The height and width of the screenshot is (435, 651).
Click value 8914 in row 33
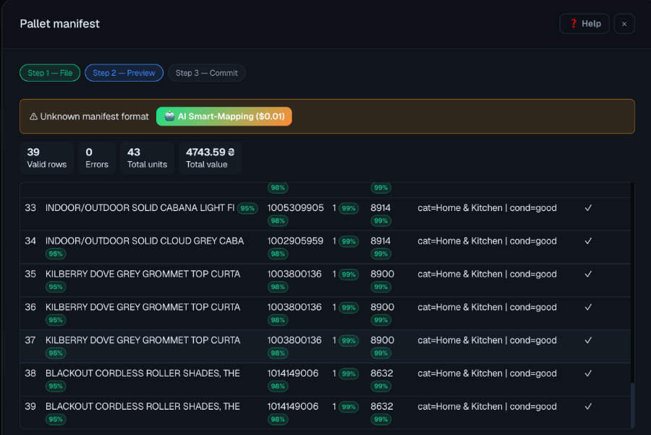pyautogui.click(x=380, y=208)
